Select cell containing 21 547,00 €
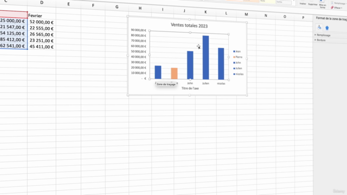Viewport: 347px width, 195px height. click(14, 27)
